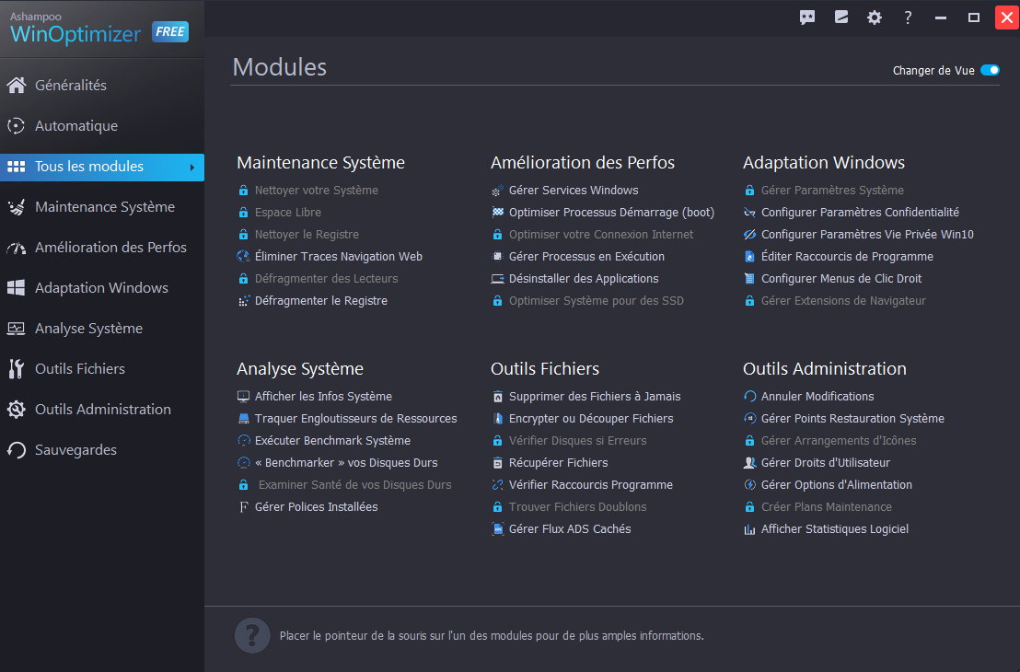The image size is (1020, 672).
Task: Open Gérer Services Windows module
Action: click(x=573, y=191)
